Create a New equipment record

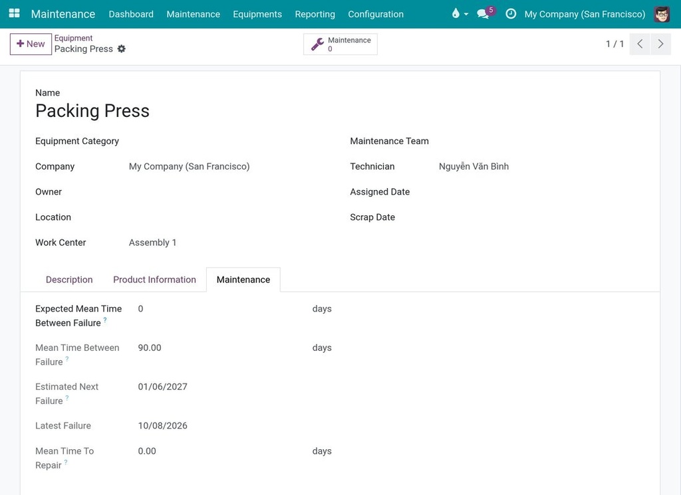tap(31, 44)
